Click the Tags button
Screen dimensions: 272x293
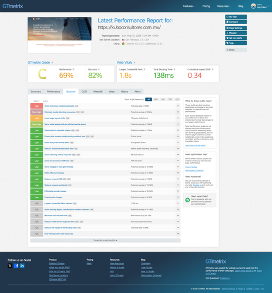point(236,43)
